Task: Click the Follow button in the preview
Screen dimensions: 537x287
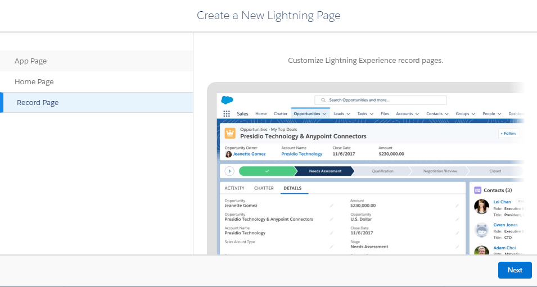Action: click(x=508, y=134)
